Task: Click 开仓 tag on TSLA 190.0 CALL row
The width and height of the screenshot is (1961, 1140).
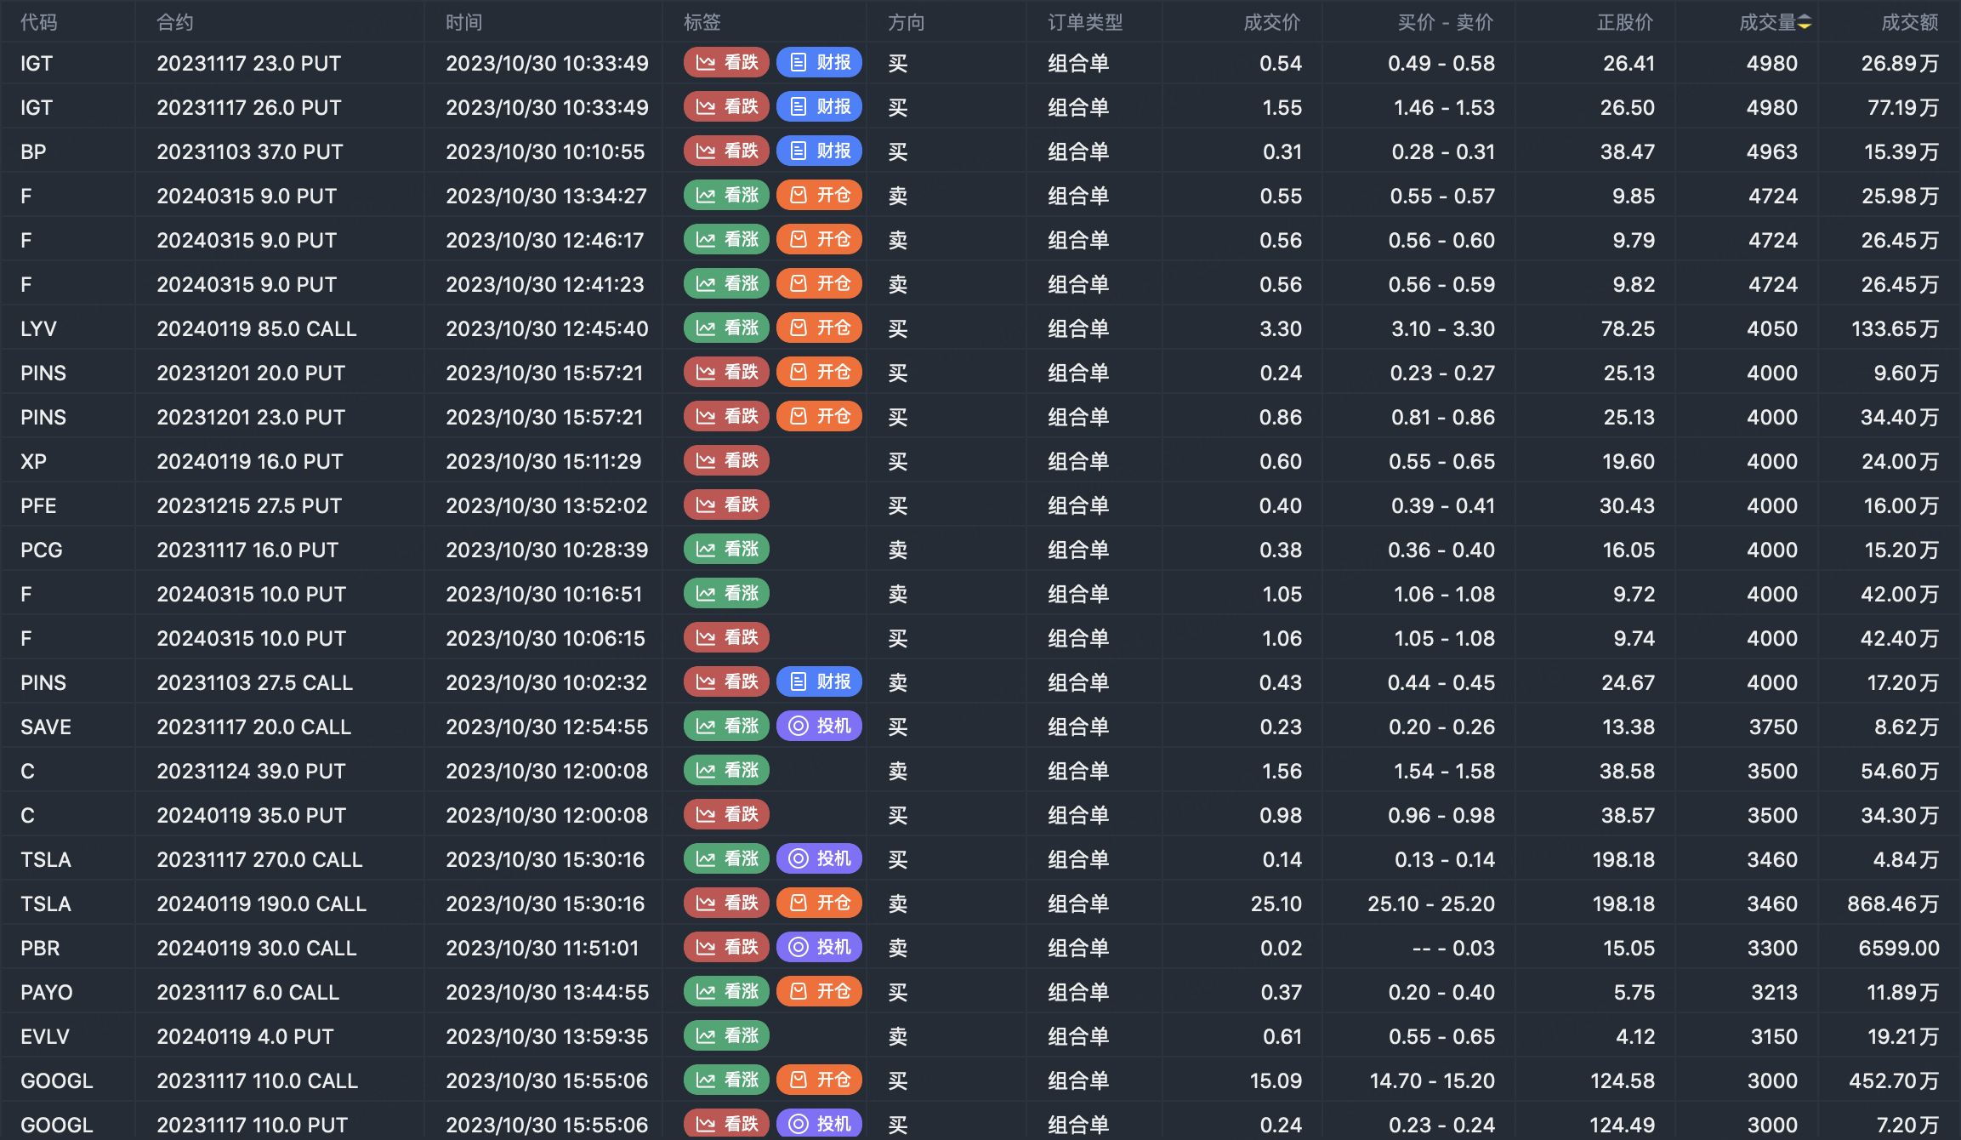Action: [820, 903]
